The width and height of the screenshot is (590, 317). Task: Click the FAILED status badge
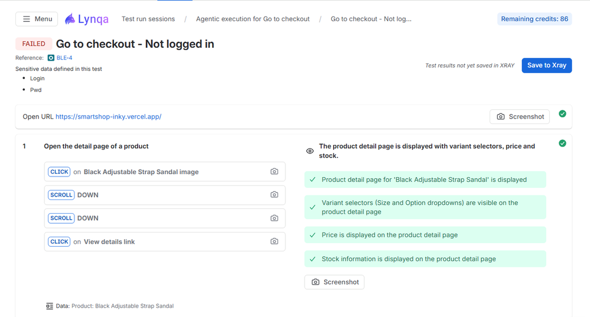[34, 44]
